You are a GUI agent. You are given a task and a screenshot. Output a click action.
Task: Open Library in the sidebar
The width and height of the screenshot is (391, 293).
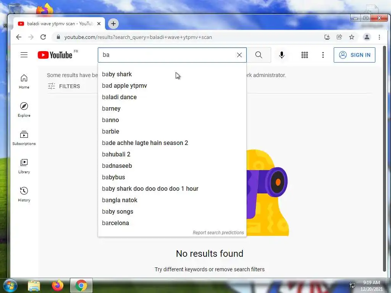click(24, 166)
